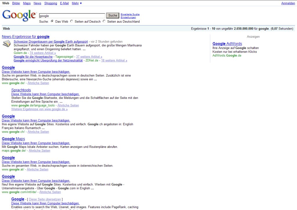This screenshot has width=297, height=210.
Task: Select 'Seiten aus Deutschland' radio button
Action: (x=104, y=21)
